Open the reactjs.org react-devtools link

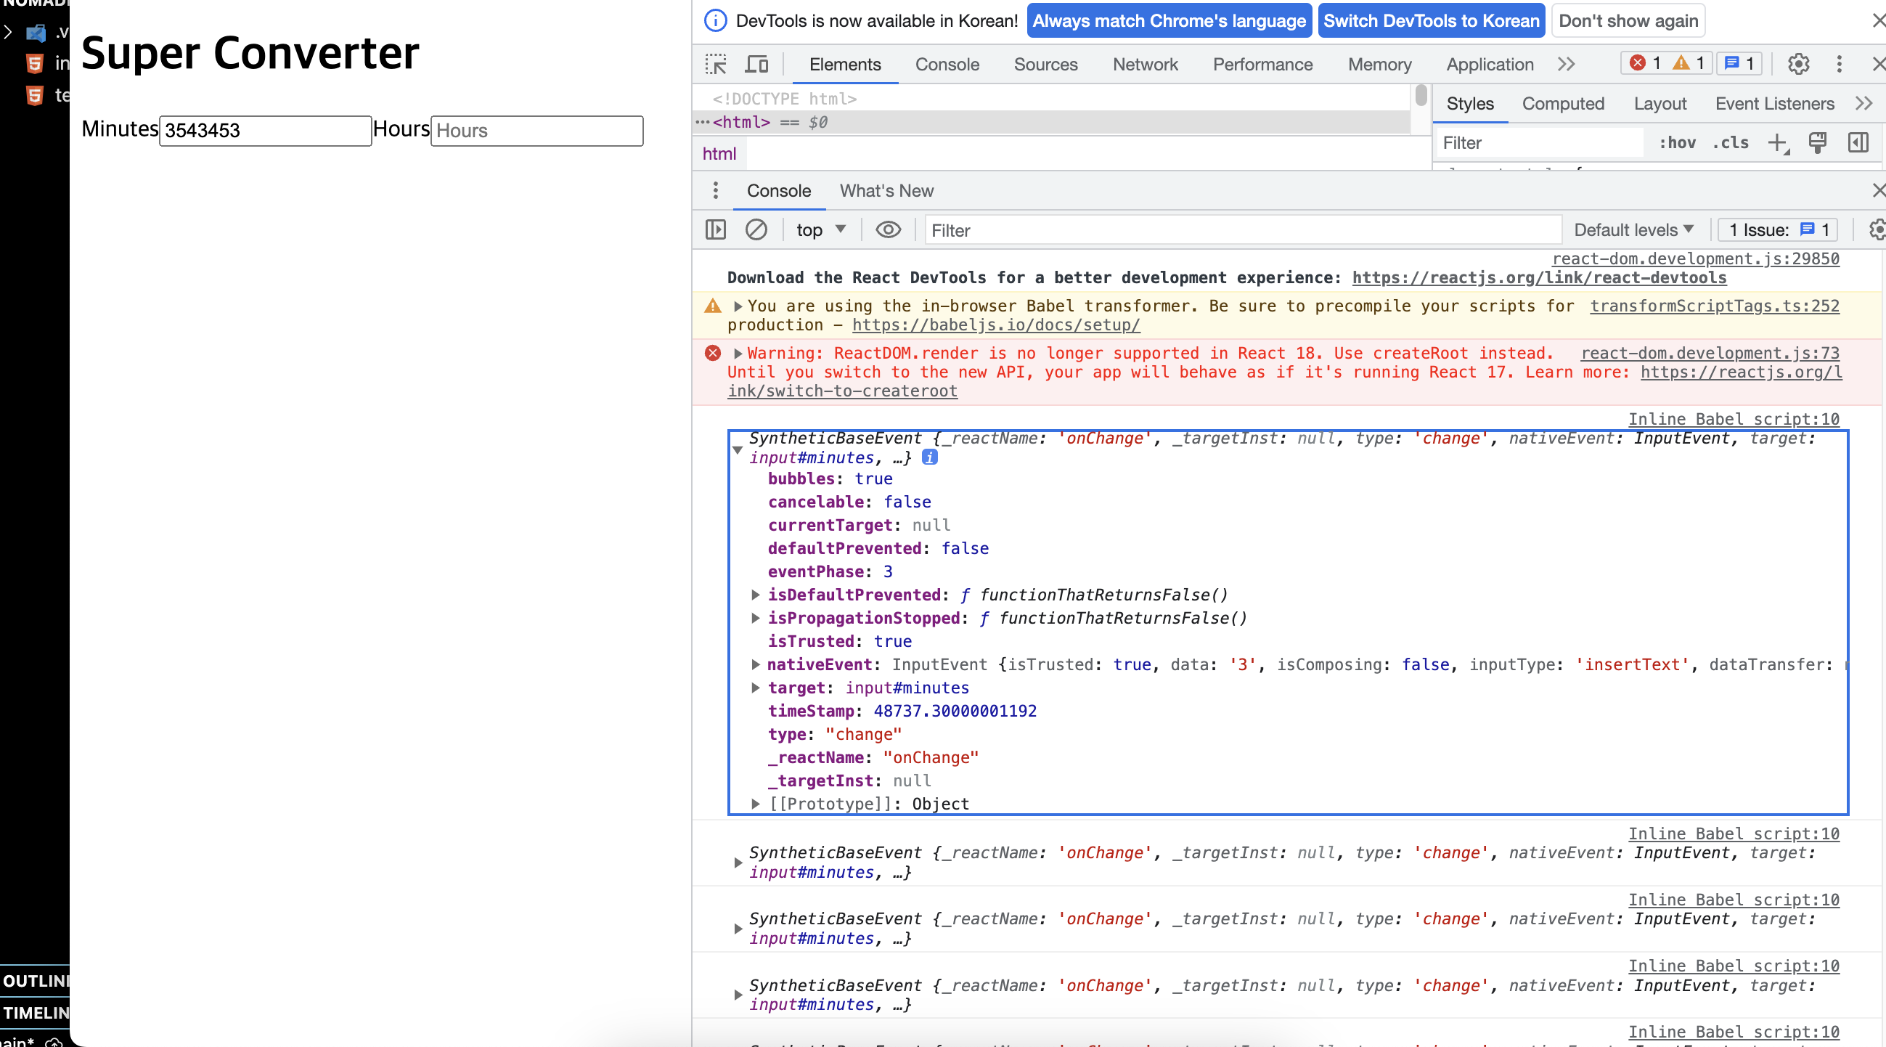point(1539,277)
